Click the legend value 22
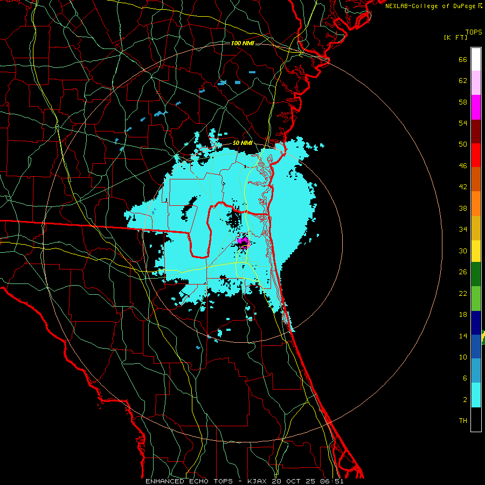Viewport: 485px width, 485px height. (x=463, y=293)
